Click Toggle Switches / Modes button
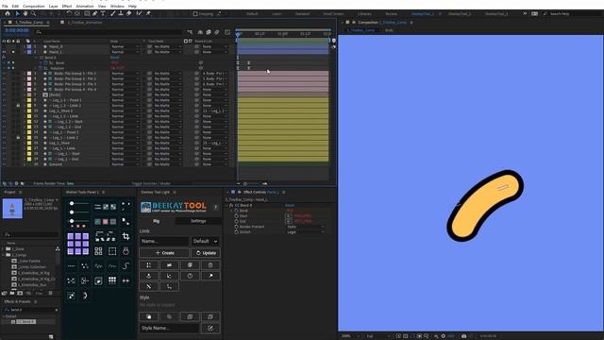 (151, 184)
